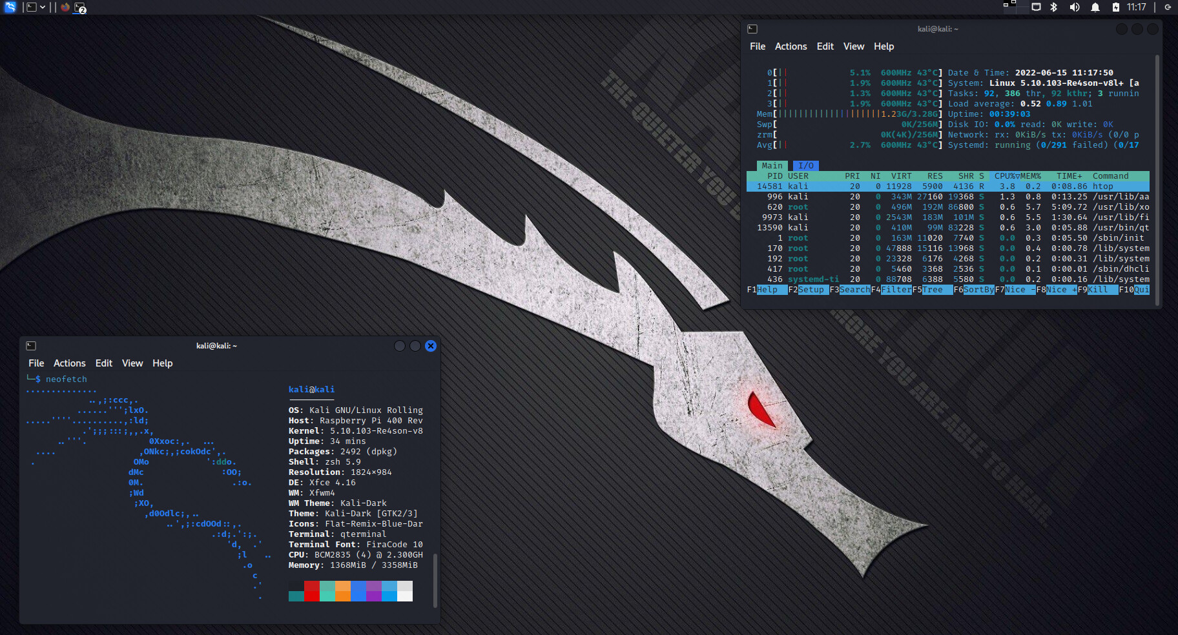The width and height of the screenshot is (1178, 635).
Task: Sort by the USER column header
Action: [798, 176]
